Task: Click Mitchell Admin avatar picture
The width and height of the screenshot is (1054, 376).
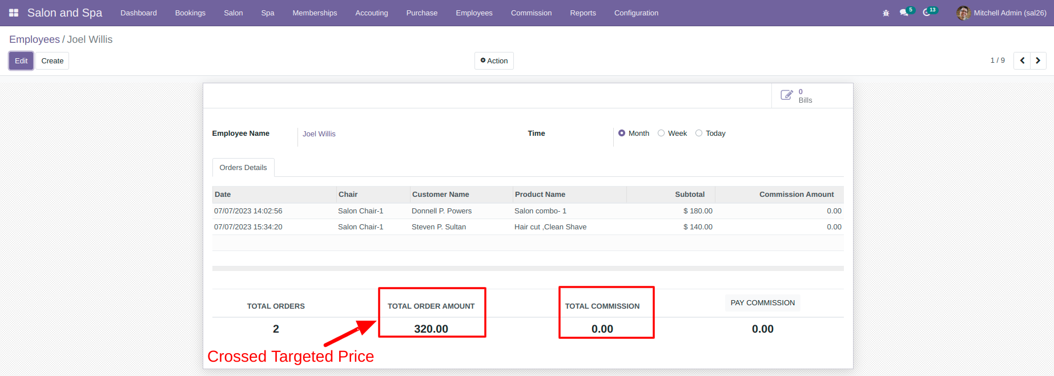Action: pyautogui.click(x=963, y=13)
